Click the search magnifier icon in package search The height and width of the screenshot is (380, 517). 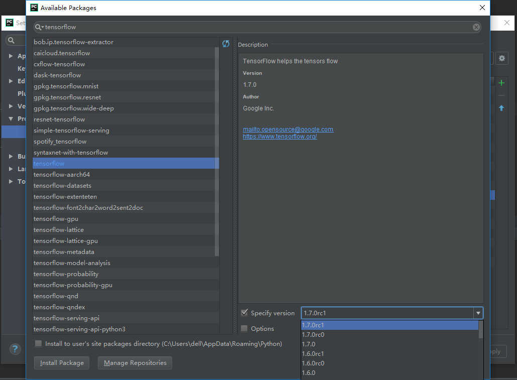tap(39, 27)
